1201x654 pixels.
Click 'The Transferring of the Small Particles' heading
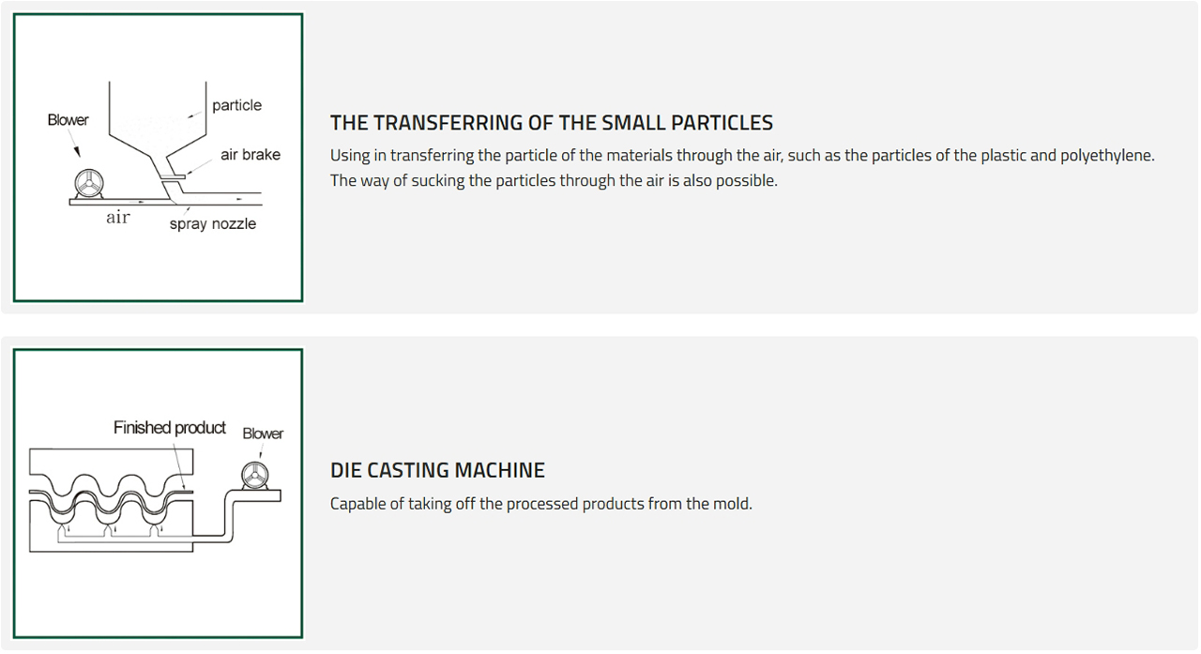coord(552,123)
